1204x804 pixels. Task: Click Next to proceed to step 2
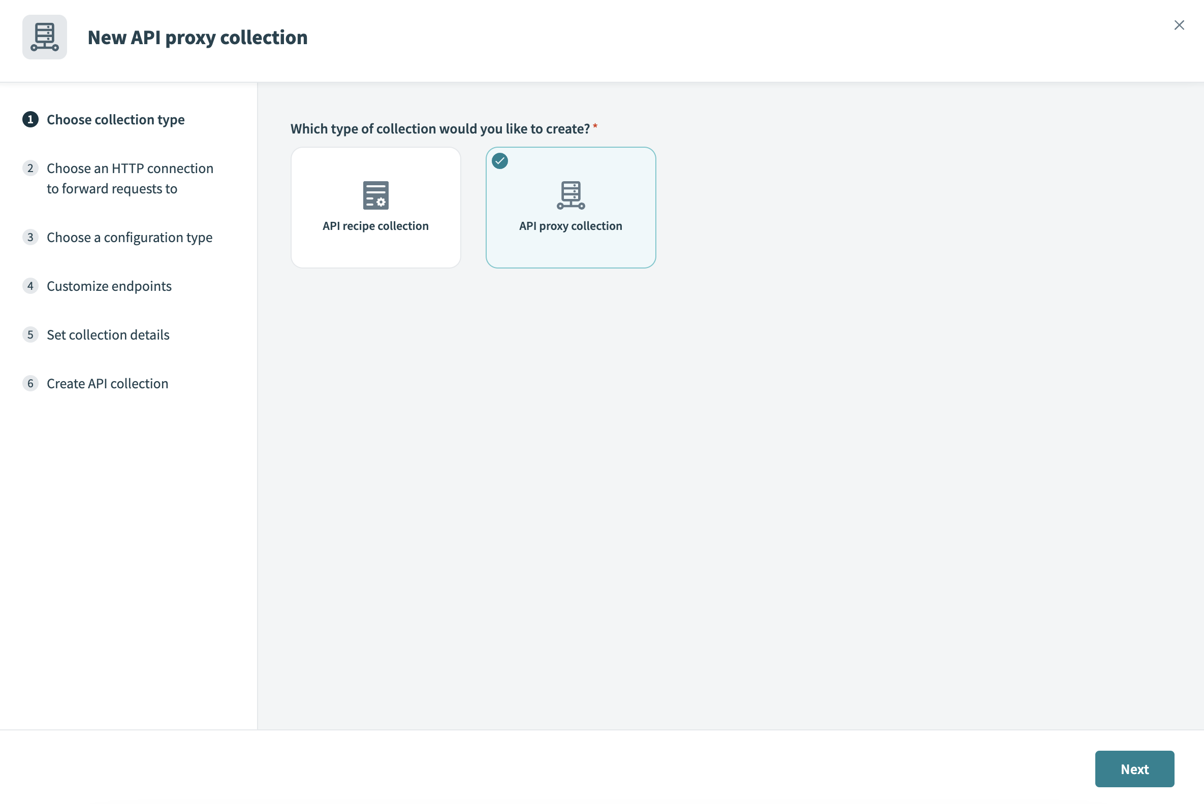tap(1135, 768)
